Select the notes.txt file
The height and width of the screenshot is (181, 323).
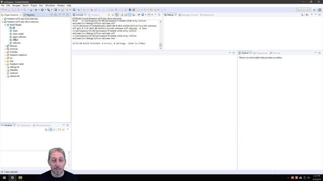click(x=14, y=73)
